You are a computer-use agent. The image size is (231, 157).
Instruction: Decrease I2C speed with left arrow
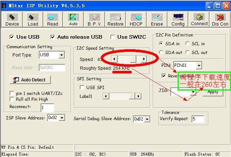coord(114,59)
